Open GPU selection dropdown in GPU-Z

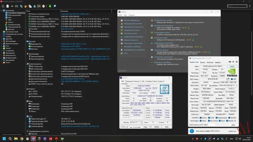point(203,125)
